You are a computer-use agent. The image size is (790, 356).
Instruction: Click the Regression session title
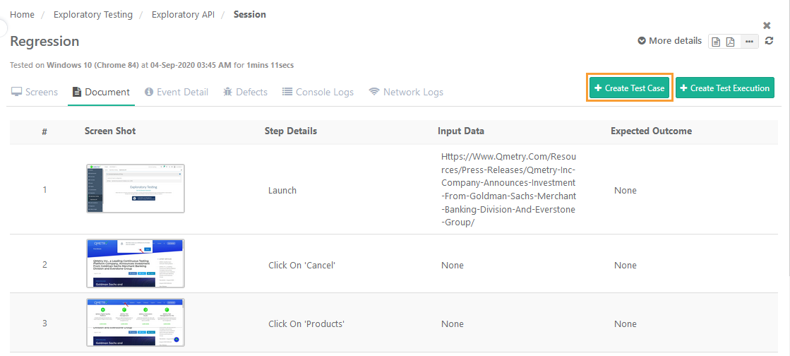(44, 42)
